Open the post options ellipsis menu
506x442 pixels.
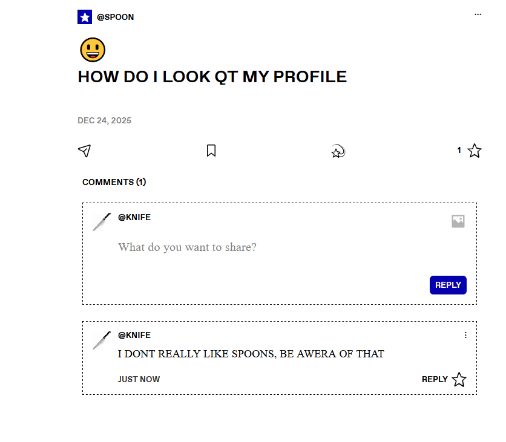click(478, 15)
